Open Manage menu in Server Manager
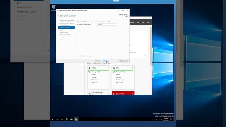This screenshot has height=127, width=226. [132, 23]
